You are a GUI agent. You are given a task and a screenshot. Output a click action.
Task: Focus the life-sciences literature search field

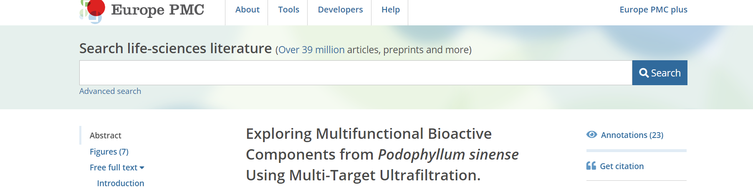[x=356, y=73]
